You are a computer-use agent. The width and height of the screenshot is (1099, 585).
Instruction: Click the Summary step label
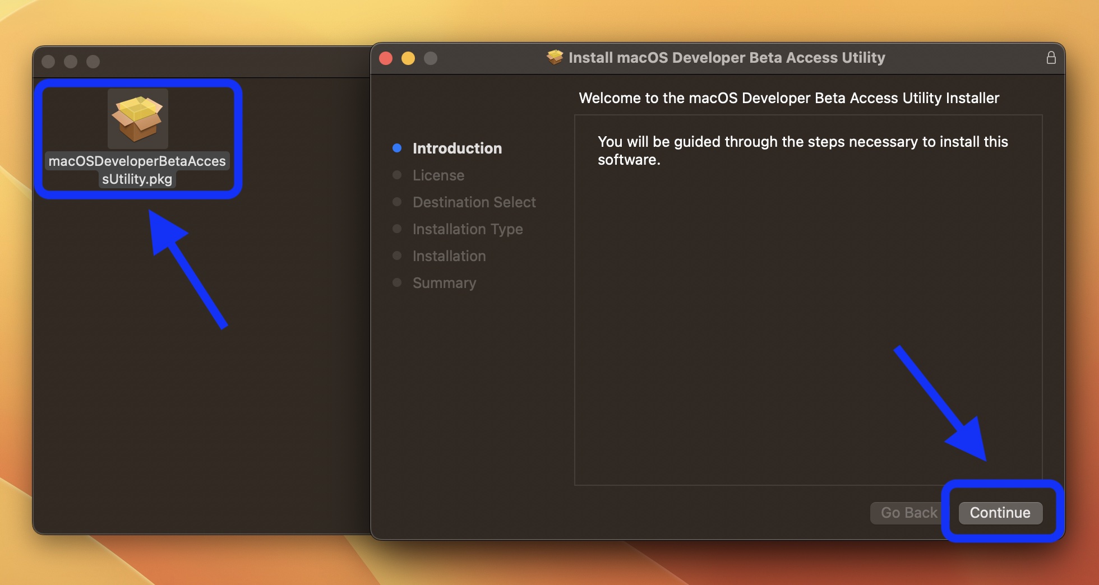(x=444, y=282)
